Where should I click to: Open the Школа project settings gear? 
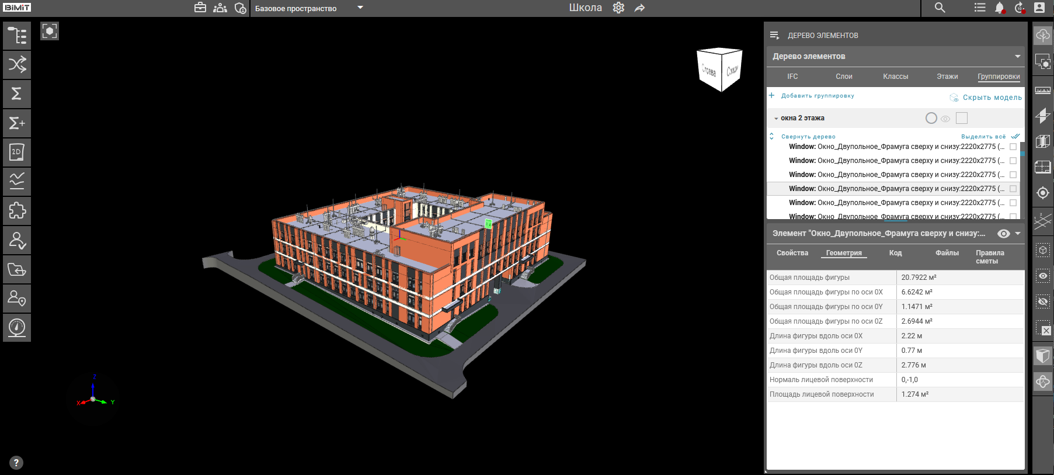coord(618,8)
